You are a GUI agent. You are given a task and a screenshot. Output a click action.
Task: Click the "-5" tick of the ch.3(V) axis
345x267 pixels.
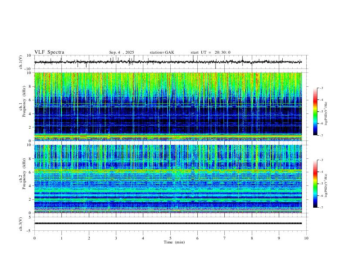30,231
